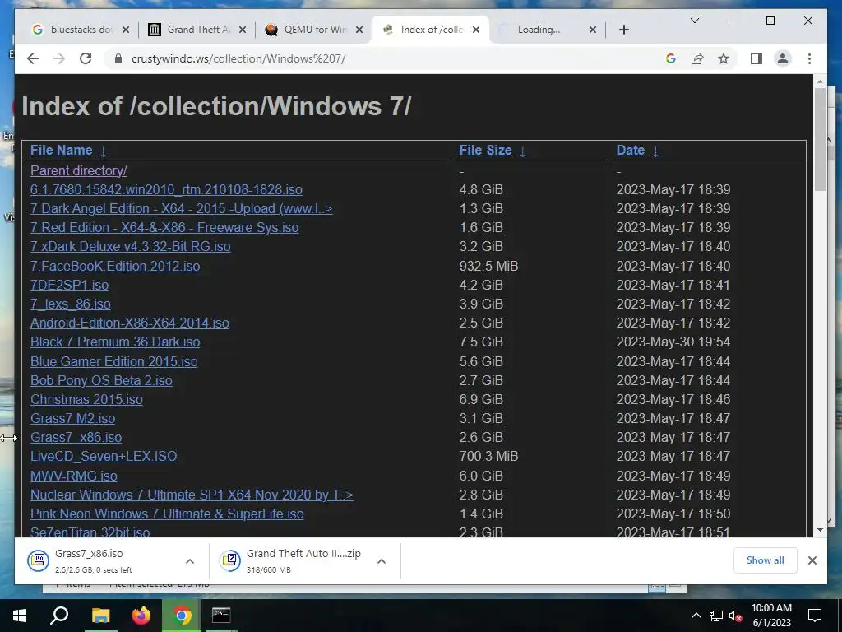Share this page via share icon
The width and height of the screenshot is (842, 632).
coord(697,58)
